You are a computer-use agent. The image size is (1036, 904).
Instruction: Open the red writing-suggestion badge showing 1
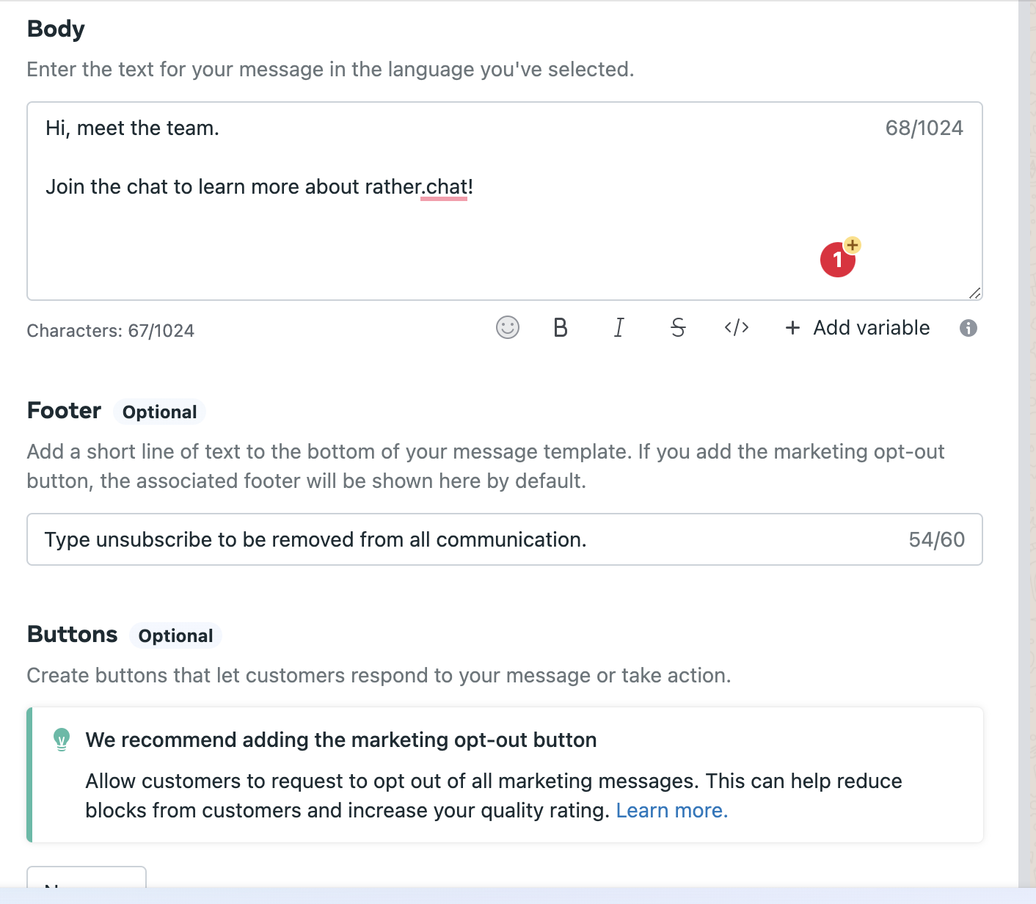coord(837,260)
